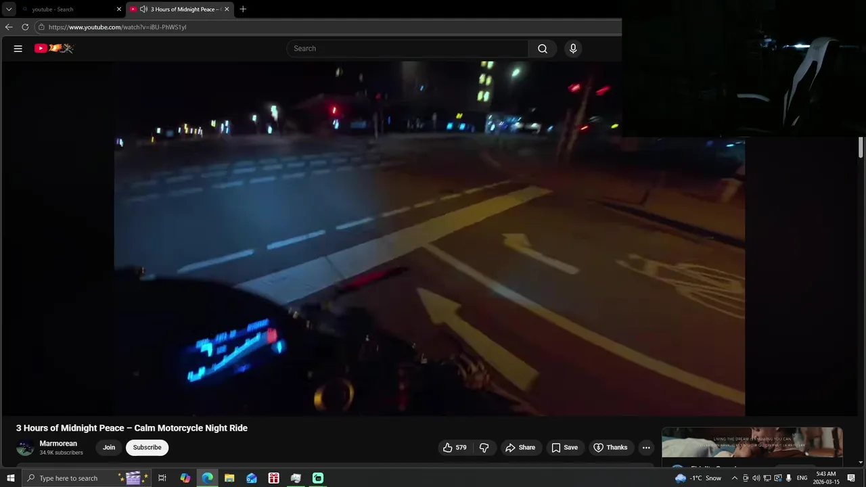
Task: Start voice search with microphone icon
Action: [573, 49]
